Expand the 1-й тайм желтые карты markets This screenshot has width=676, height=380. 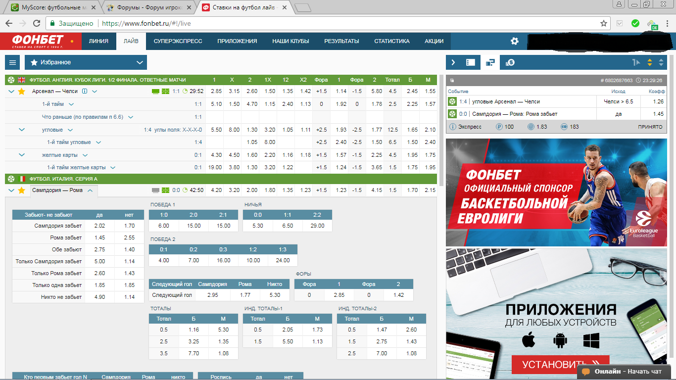[113, 167]
